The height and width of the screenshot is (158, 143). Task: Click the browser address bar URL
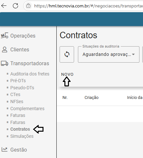coord(89,6)
